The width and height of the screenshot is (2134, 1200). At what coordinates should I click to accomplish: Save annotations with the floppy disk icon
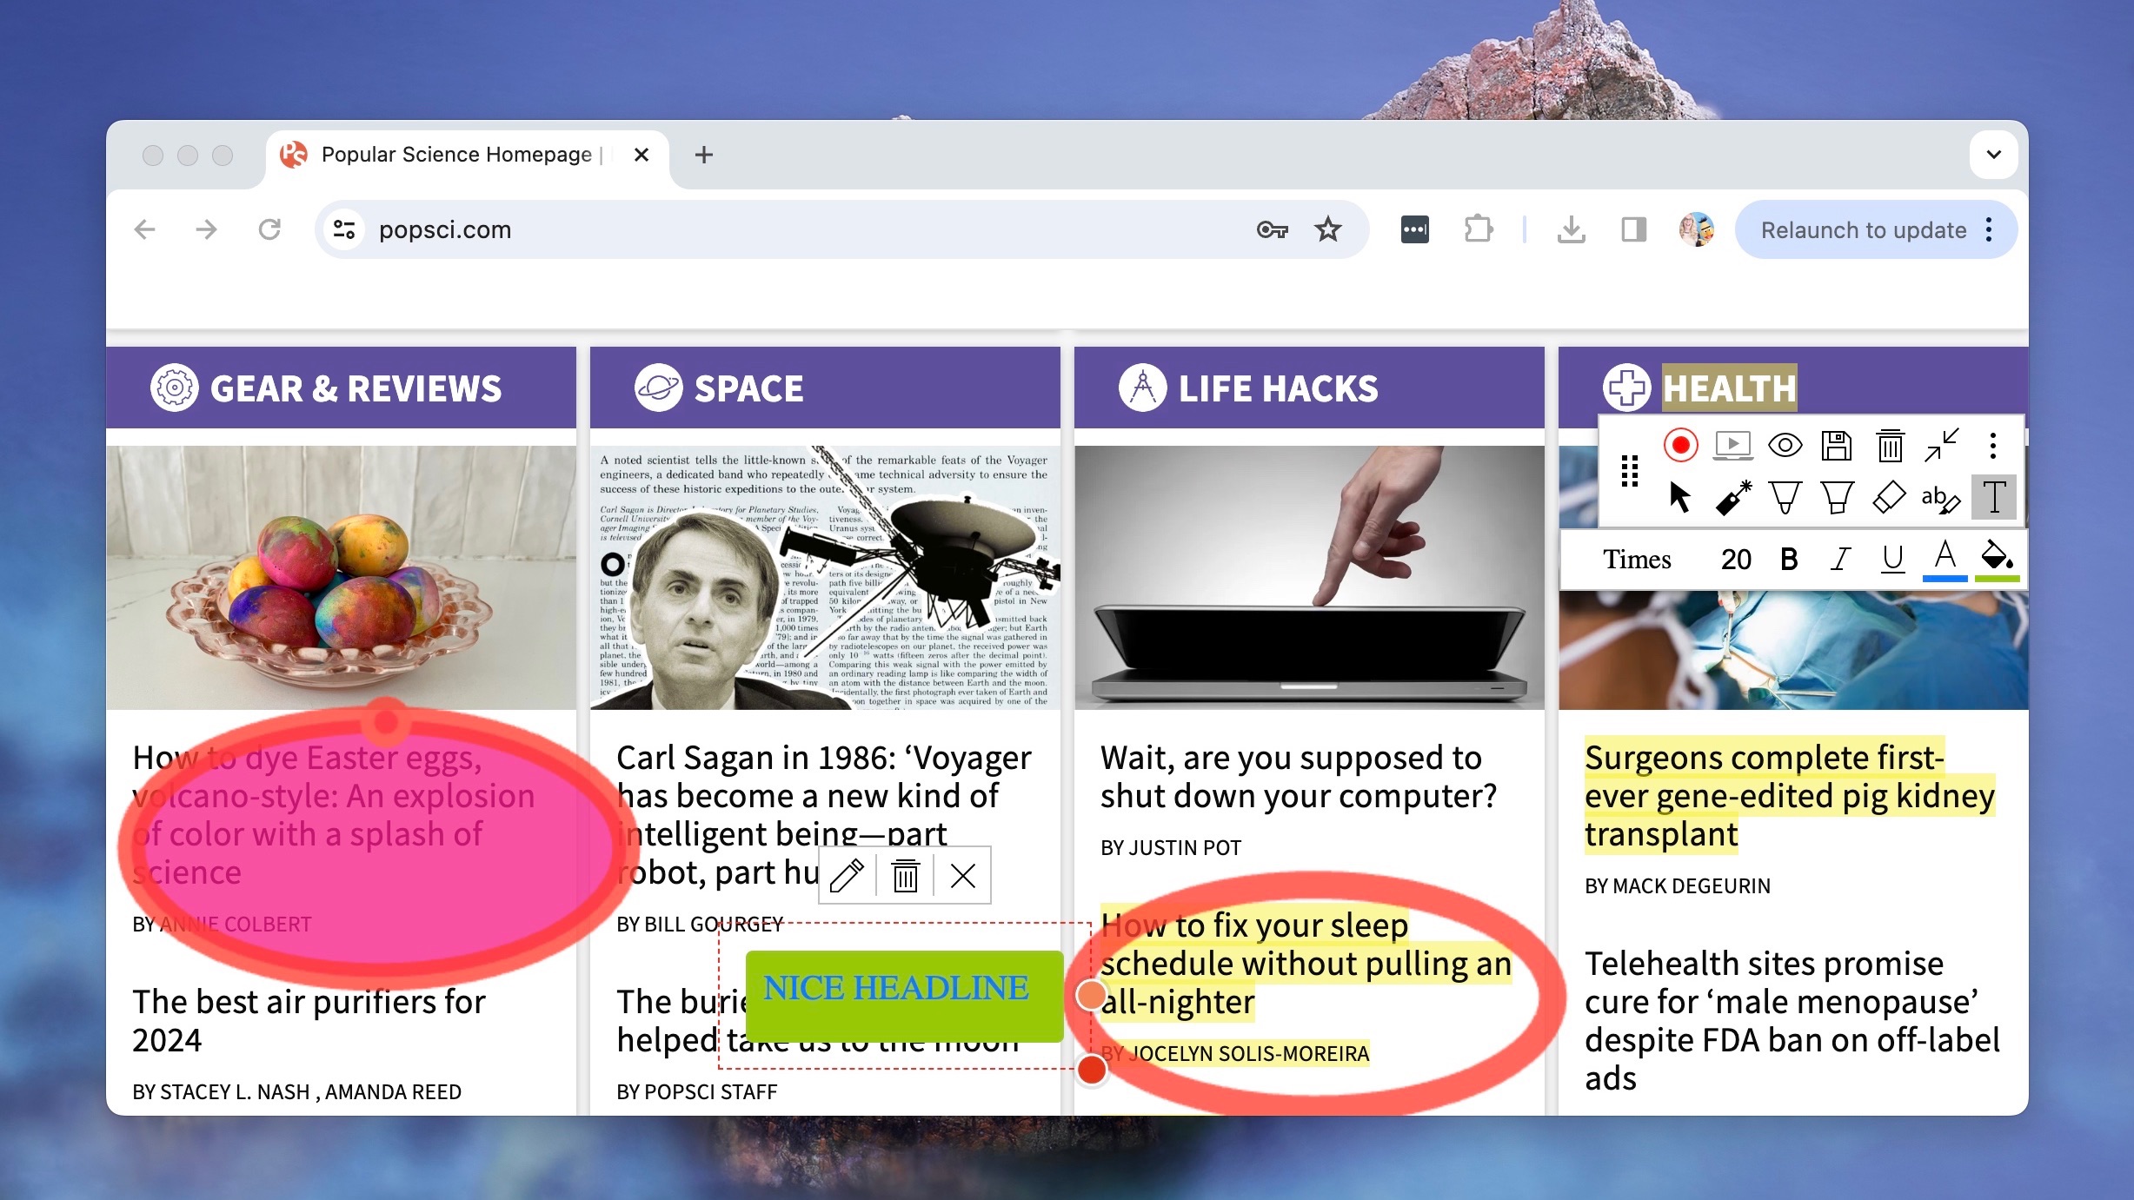tap(1837, 445)
